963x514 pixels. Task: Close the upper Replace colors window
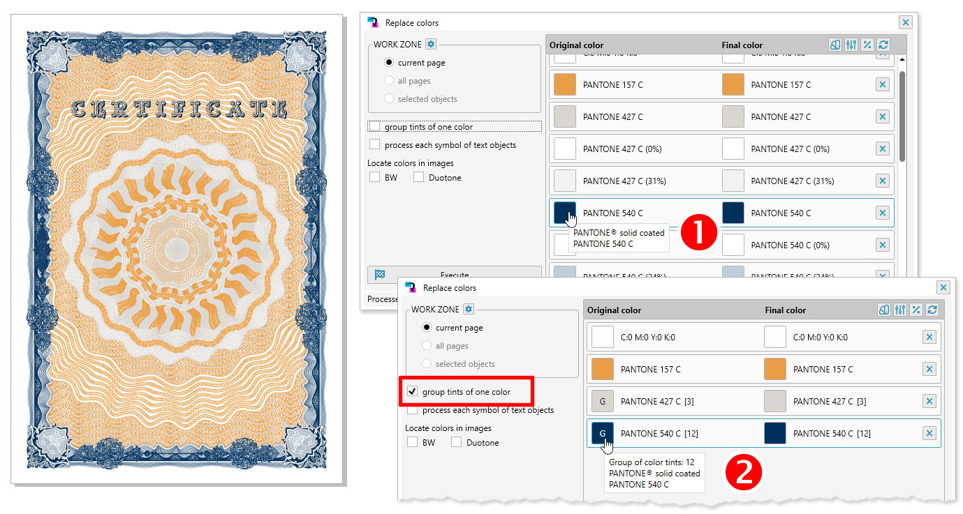point(905,22)
